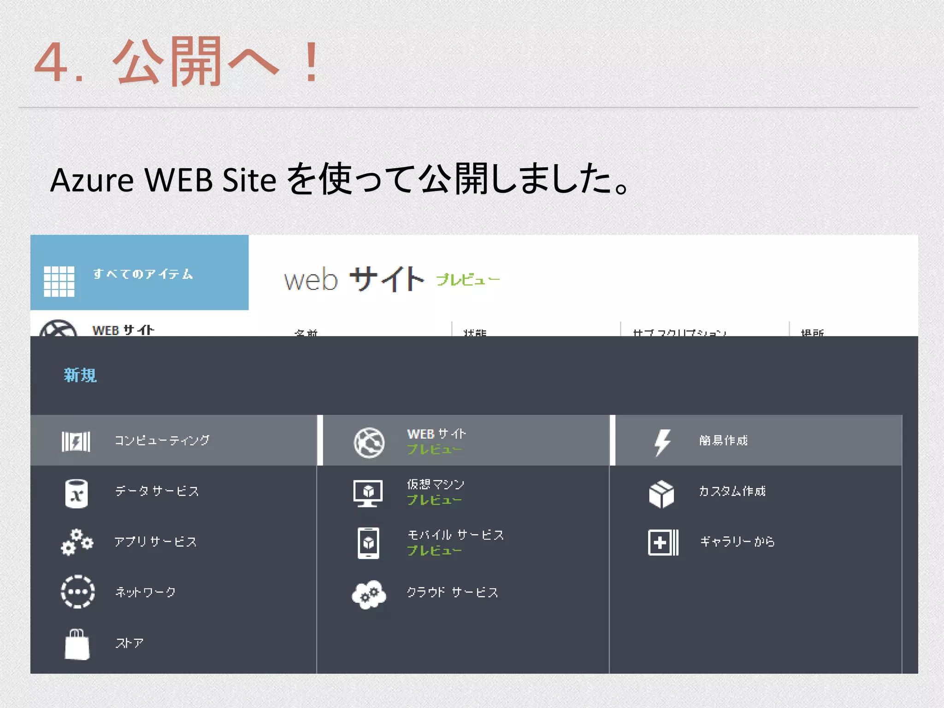Click the ギャラリーから plus icon
Viewport: 944px width, 708px height.
point(663,543)
